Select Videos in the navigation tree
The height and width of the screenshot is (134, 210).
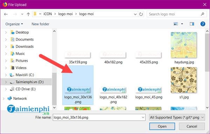[x=21, y=68]
